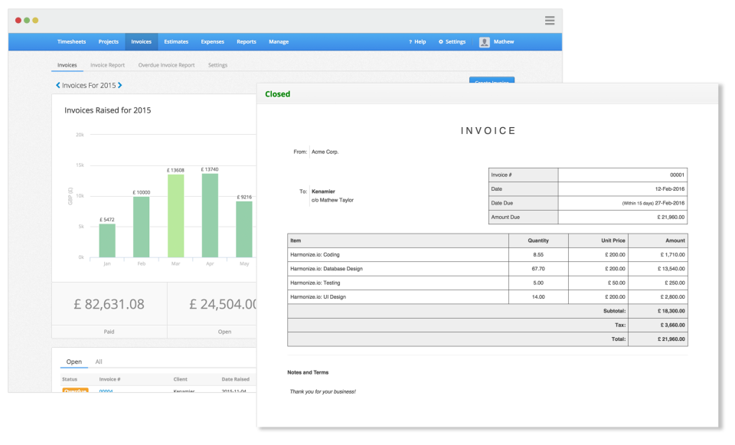Go to previous year using the left chevron
Viewport: 735px width, 445px height.
(x=56, y=85)
